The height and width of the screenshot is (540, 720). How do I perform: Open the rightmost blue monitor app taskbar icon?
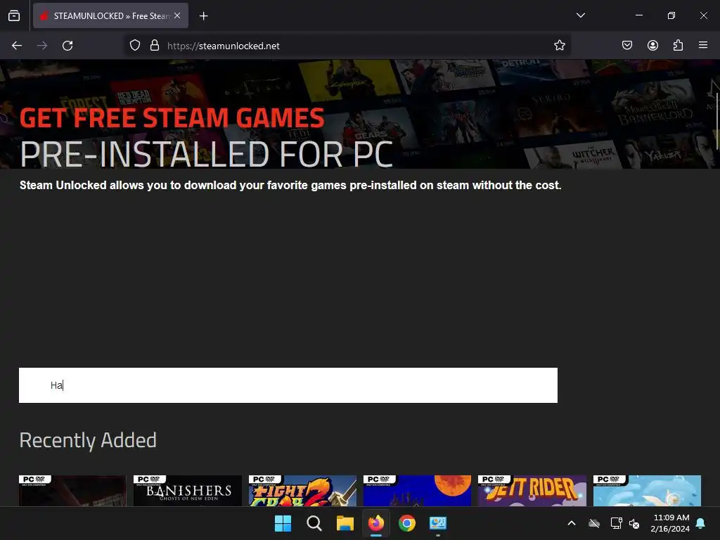point(438,523)
